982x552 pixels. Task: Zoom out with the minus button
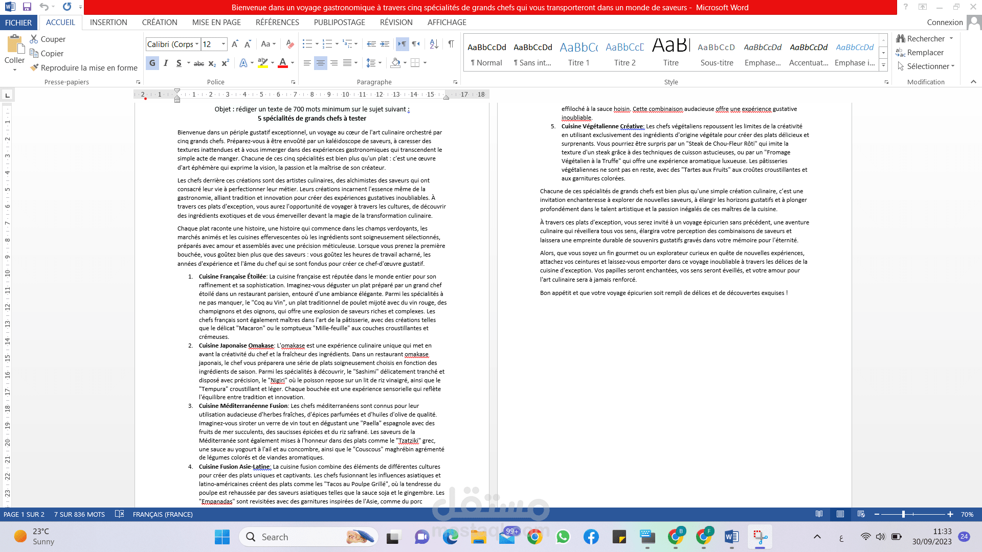pos(877,514)
